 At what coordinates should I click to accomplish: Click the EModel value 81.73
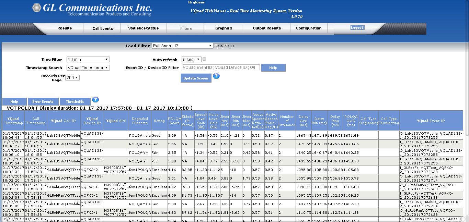[x=187, y=195]
